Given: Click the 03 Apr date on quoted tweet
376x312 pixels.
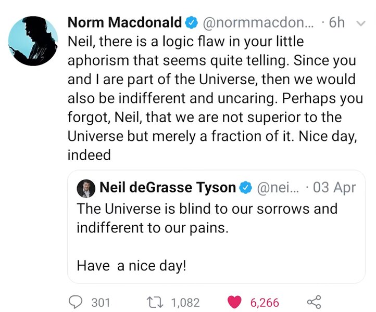Looking at the screenshot, I should pos(335,188).
